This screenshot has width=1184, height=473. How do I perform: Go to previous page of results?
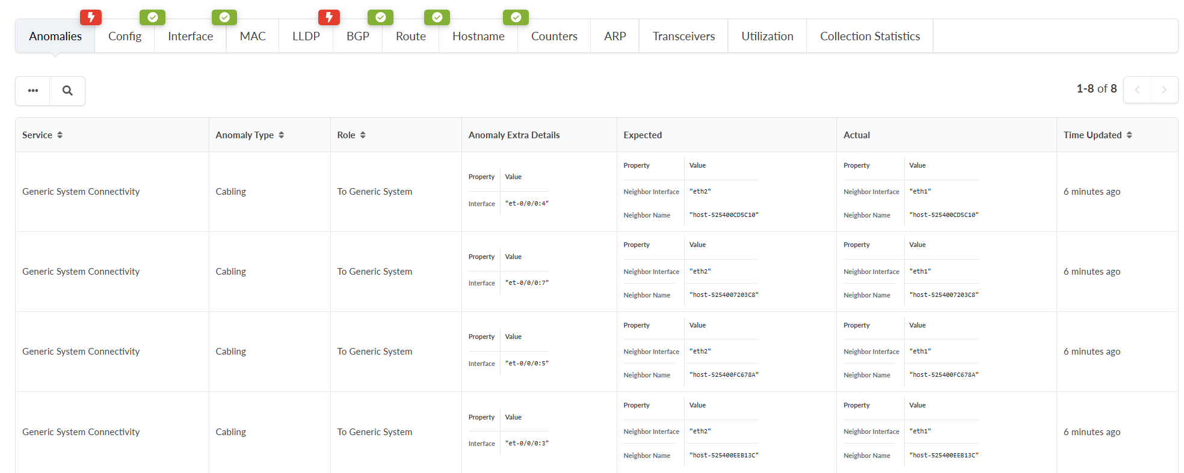[1137, 90]
